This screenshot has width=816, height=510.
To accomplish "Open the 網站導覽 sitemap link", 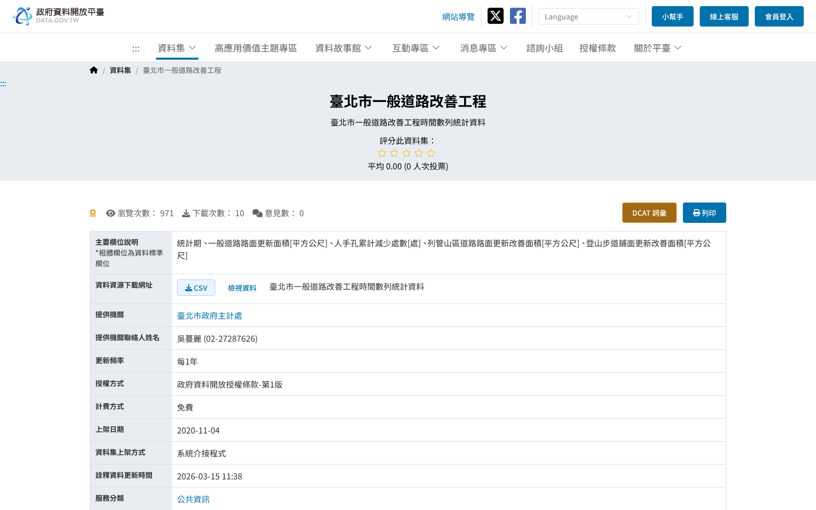I will (458, 17).
